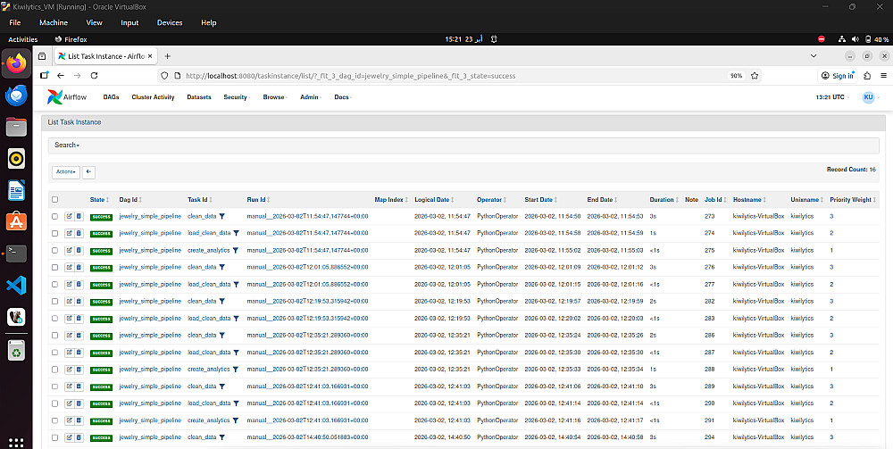Click delete icon for job 274 row
The width and height of the screenshot is (893, 449).
click(79, 233)
